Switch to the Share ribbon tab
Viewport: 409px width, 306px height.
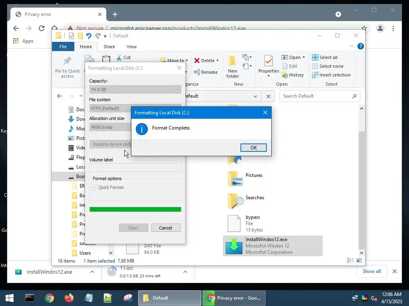109,47
